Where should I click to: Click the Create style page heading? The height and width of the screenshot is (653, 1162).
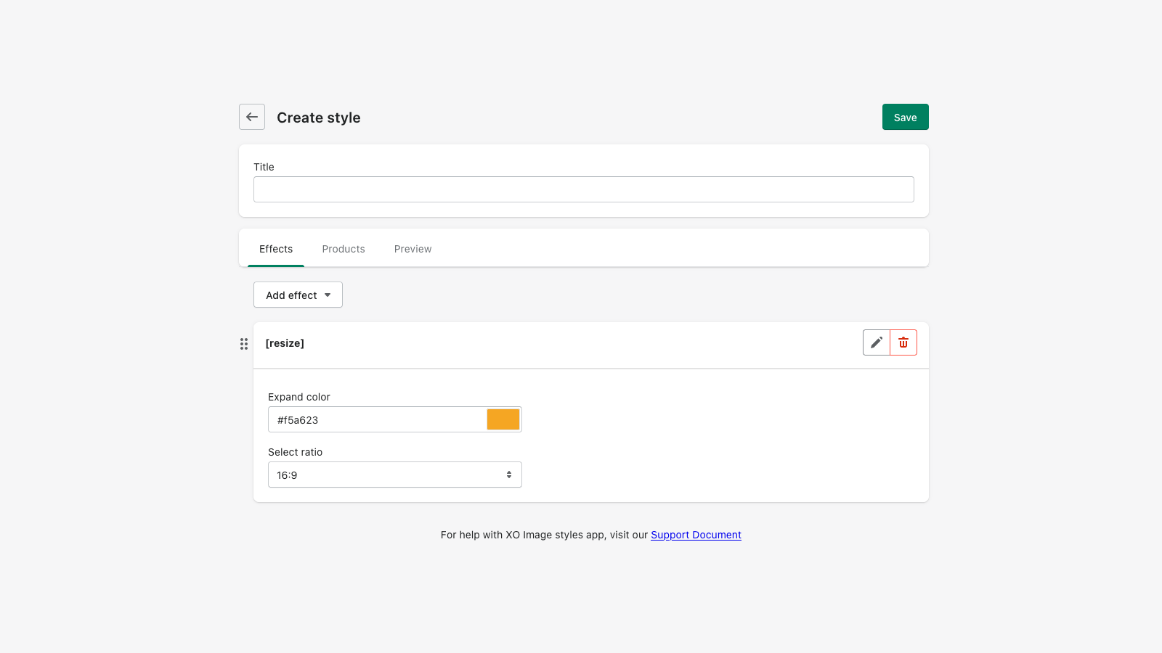tap(319, 118)
